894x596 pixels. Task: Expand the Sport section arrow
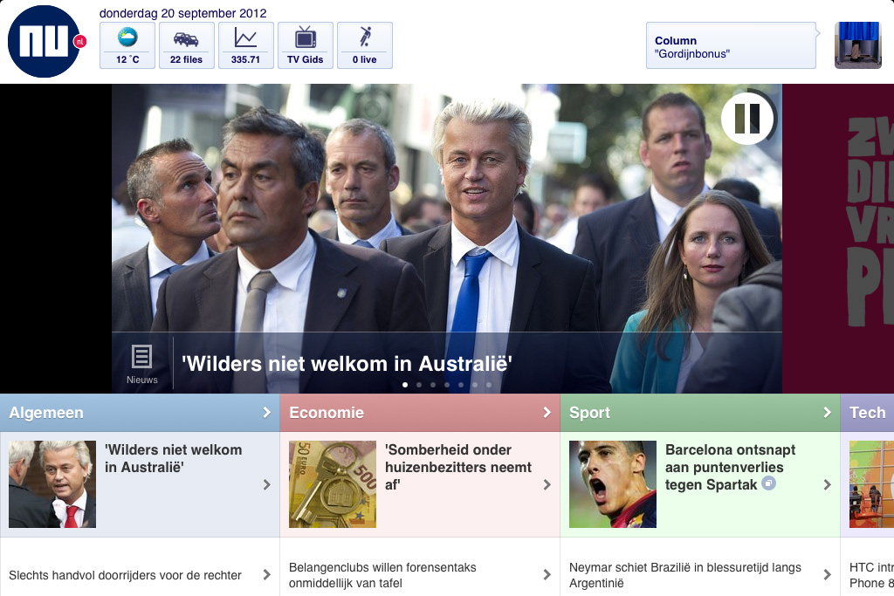(x=827, y=413)
